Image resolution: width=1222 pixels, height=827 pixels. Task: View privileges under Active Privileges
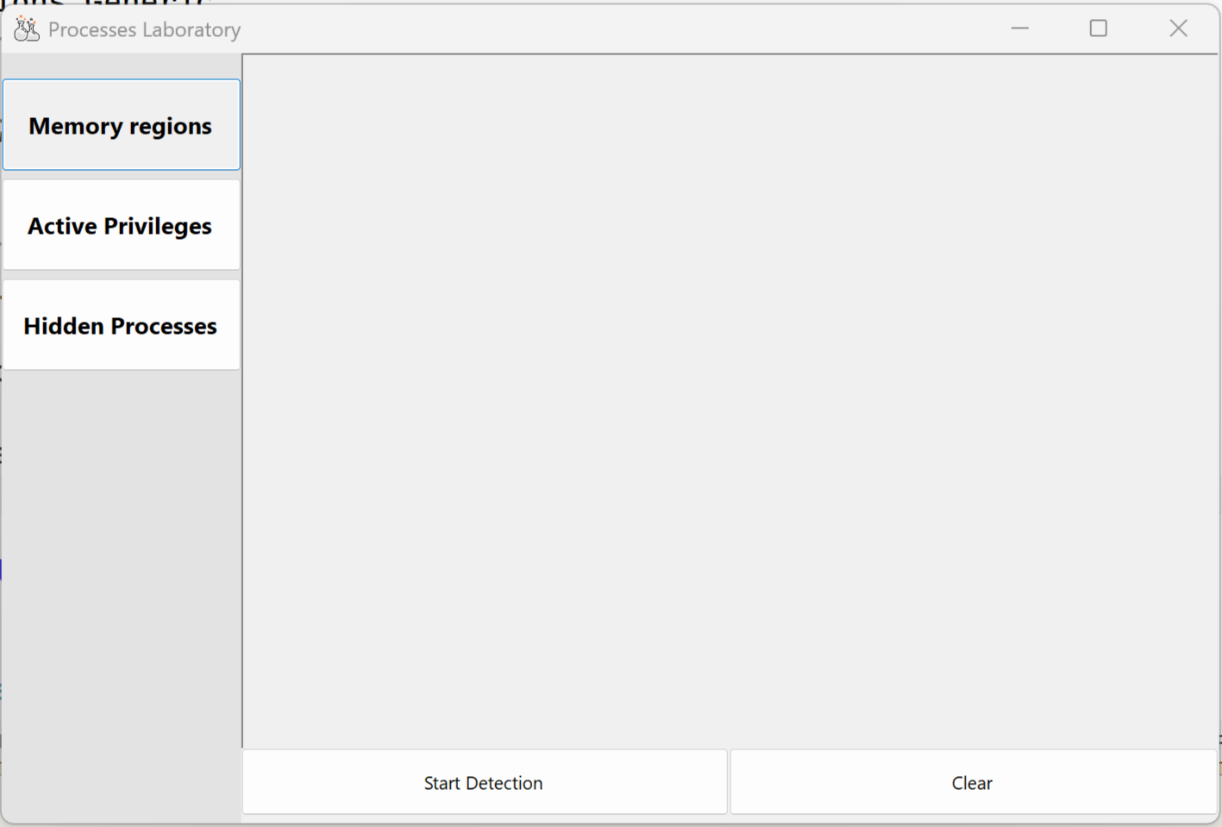[121, 225]
